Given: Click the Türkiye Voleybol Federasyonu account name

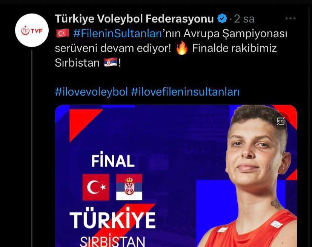Looking at the screenshot, I should click(x=134, y=19).
